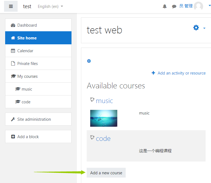This screenshot has height=183, width=211.
Task: Click the small gear edit icon above courses
Action: coord(89,61)
